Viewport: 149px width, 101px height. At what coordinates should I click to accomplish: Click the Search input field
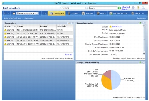click(103, 8)
